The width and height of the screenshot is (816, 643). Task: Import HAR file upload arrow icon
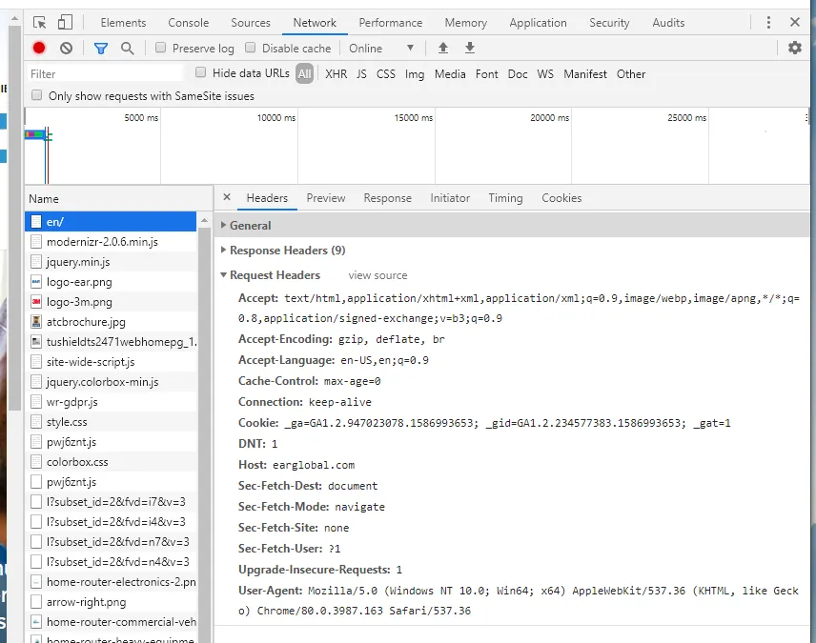(x=443, y=48)
